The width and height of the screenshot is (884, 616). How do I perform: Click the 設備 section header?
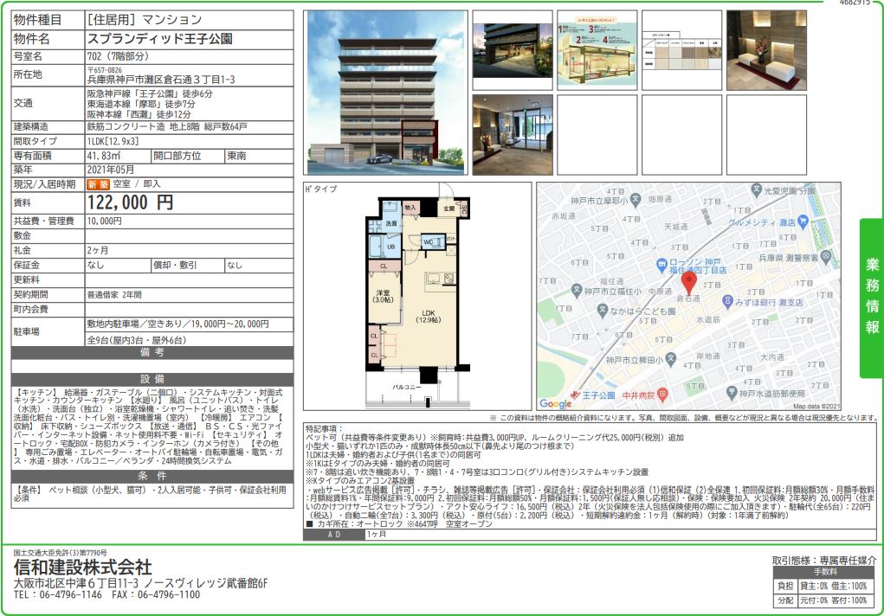point(152,379)
